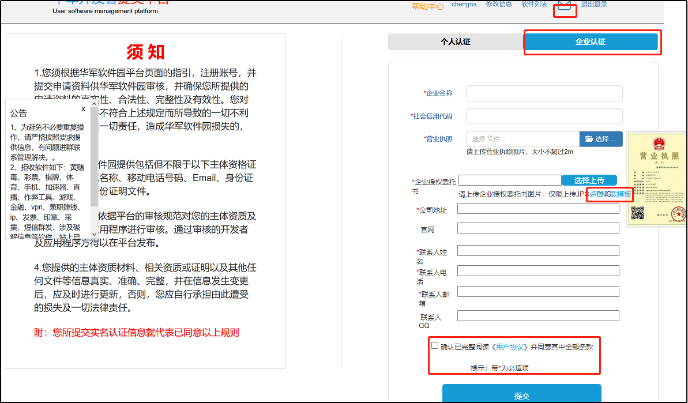Screen dimensions: 688x403
Task: Click the 联系人电话 input field
Action: pyautogui.click(x=537, y=271)
